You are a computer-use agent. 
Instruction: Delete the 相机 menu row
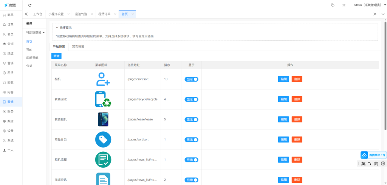click(297, 79)
